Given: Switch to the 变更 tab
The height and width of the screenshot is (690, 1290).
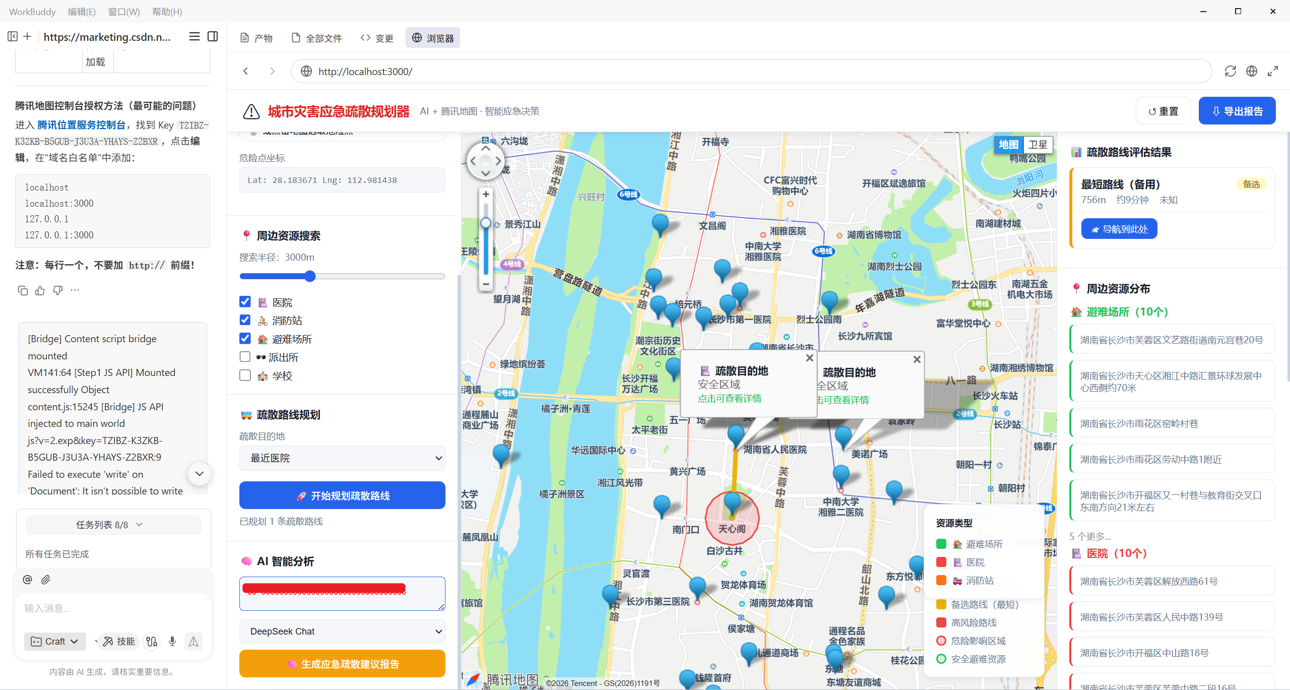Looking at the screenshot, I should coord(377,38).
